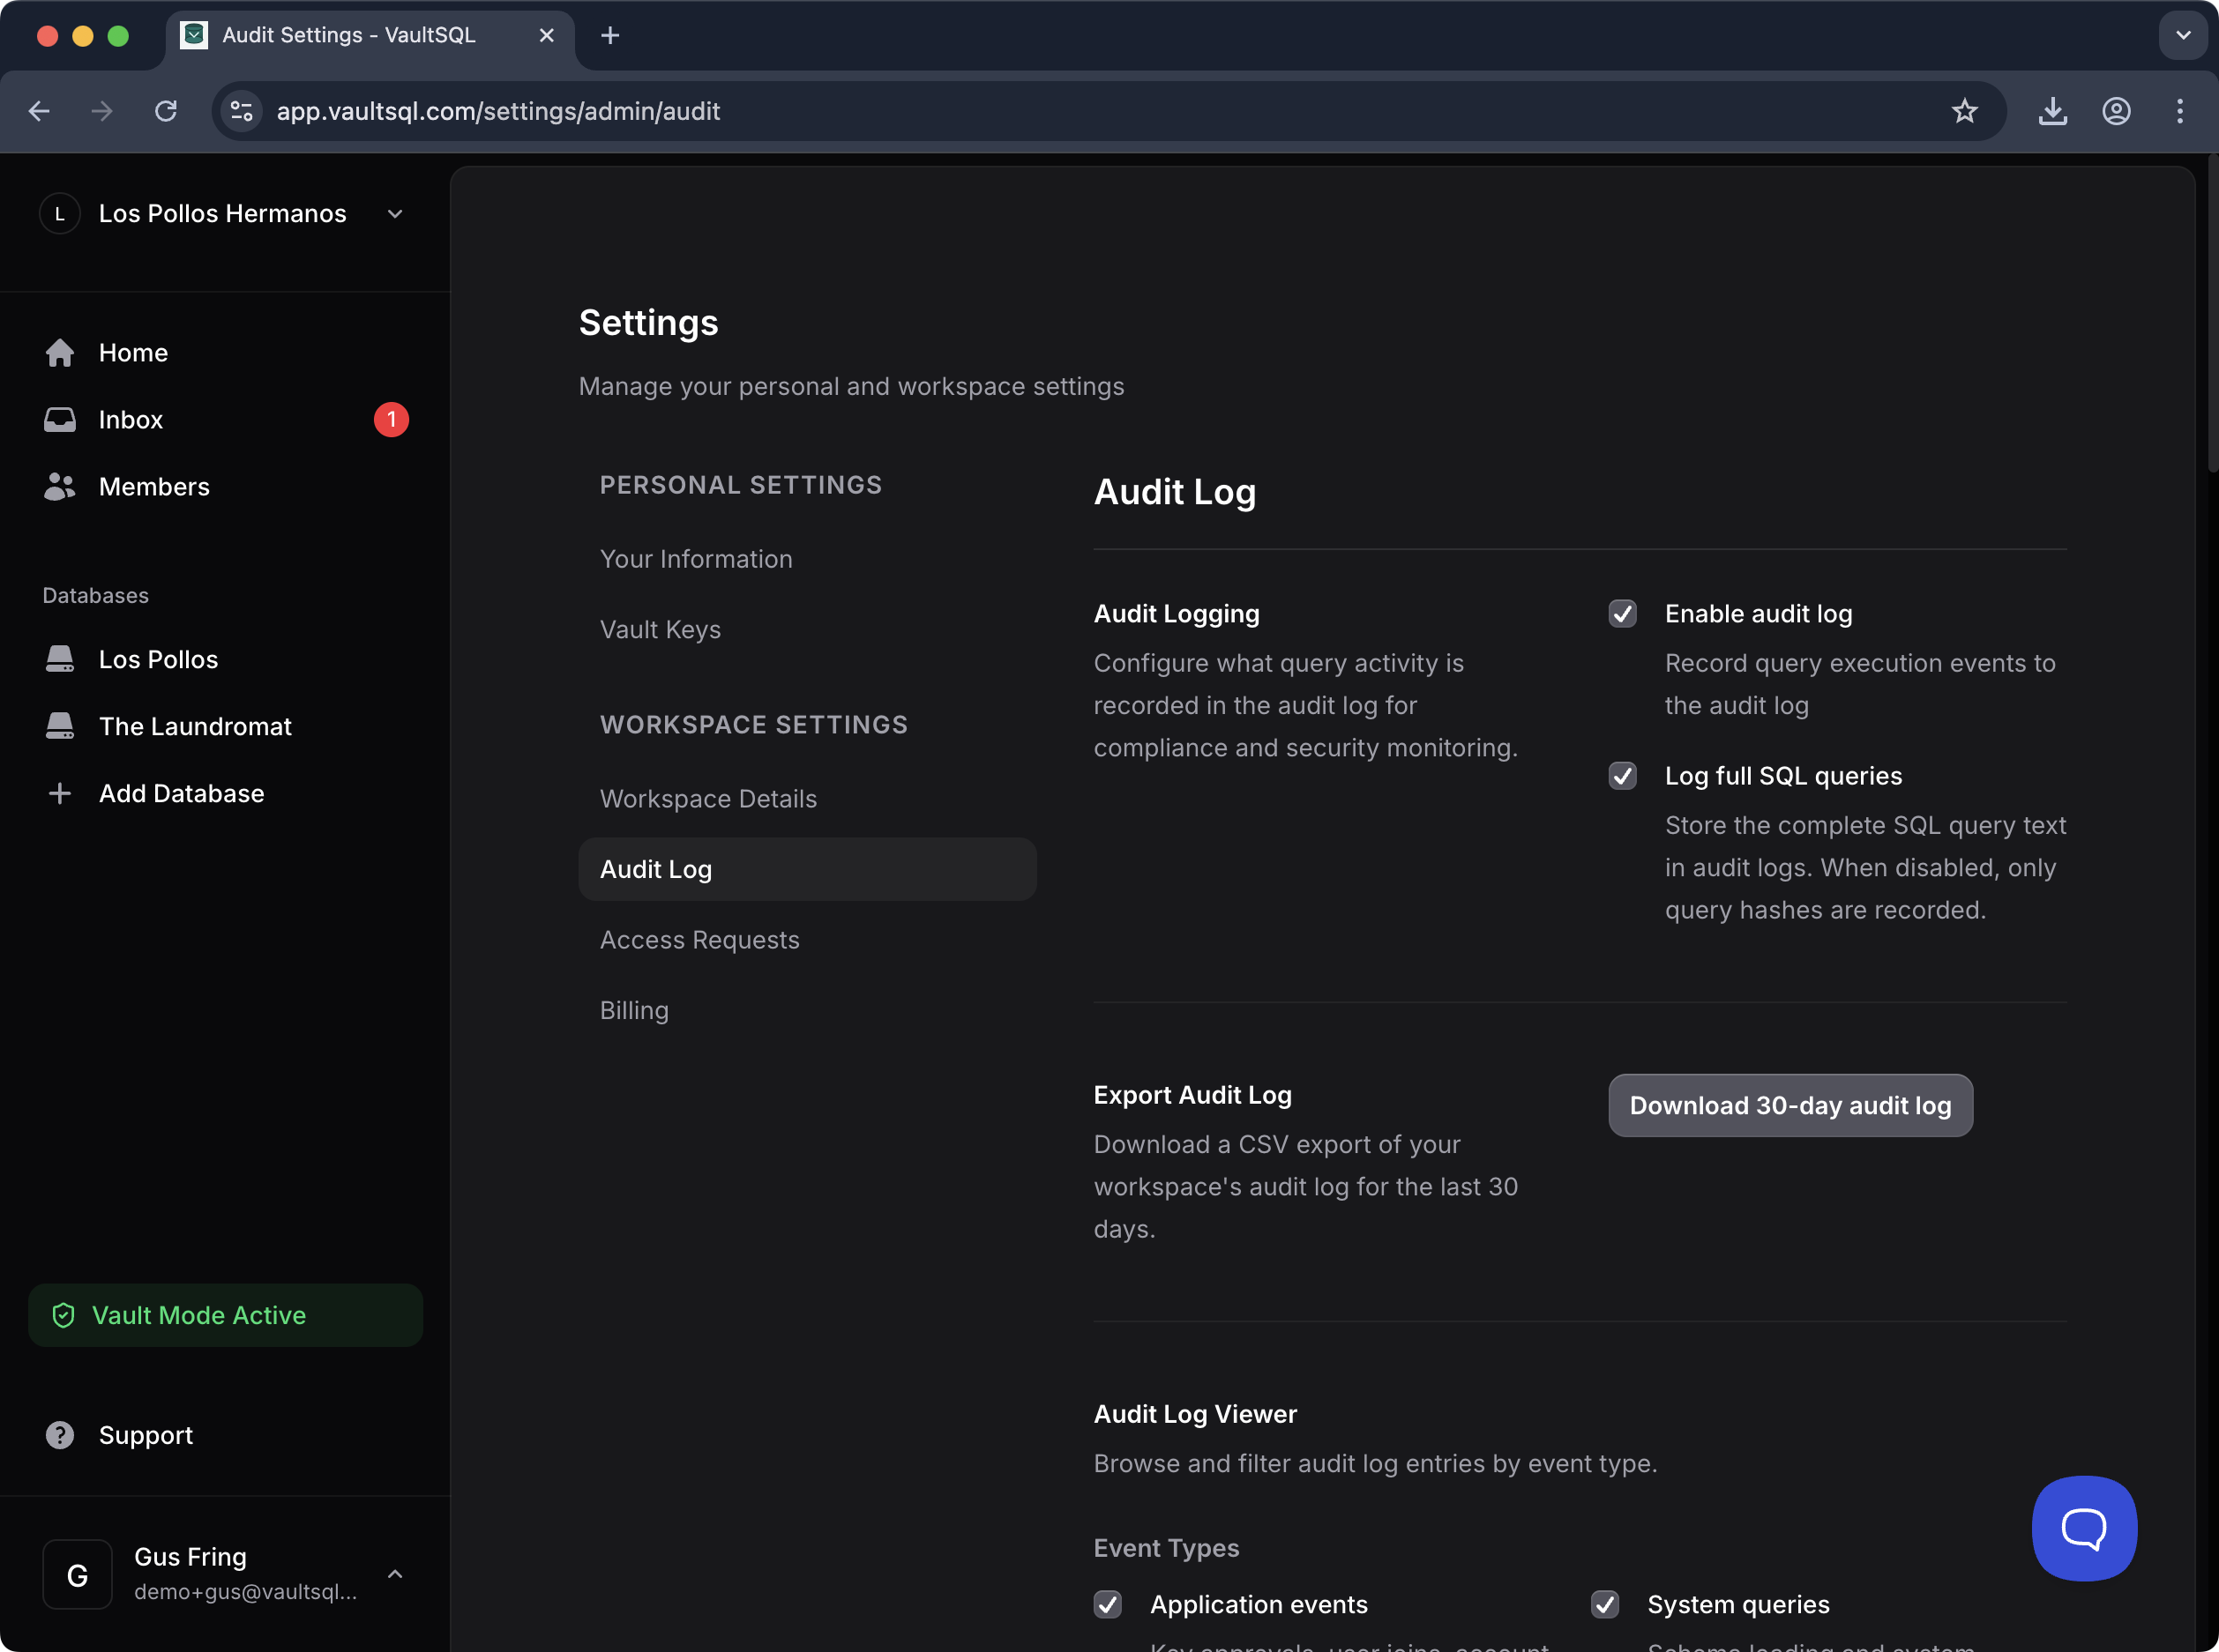Click the Support question mark icon
This screenshot has width=2219, height=1652.
tap(60, 1435)
